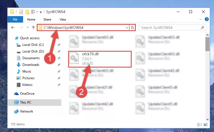
Task: Click the Properties icon in title bar
Action: (x=21, y=12)
